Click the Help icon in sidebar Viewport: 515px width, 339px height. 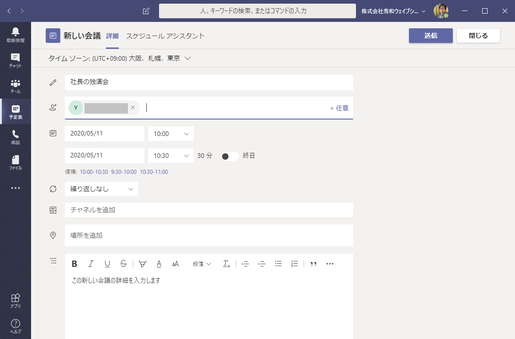point(15,326)
